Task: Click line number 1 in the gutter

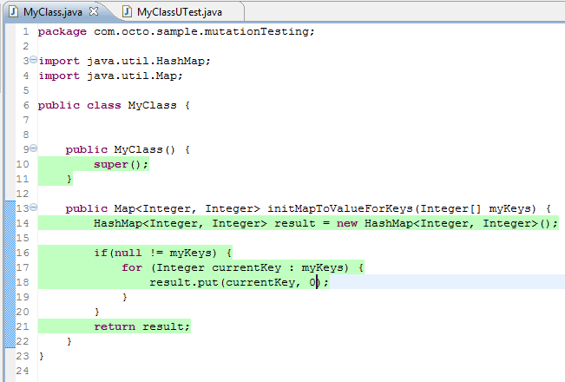Action: (x=25, y=31)
